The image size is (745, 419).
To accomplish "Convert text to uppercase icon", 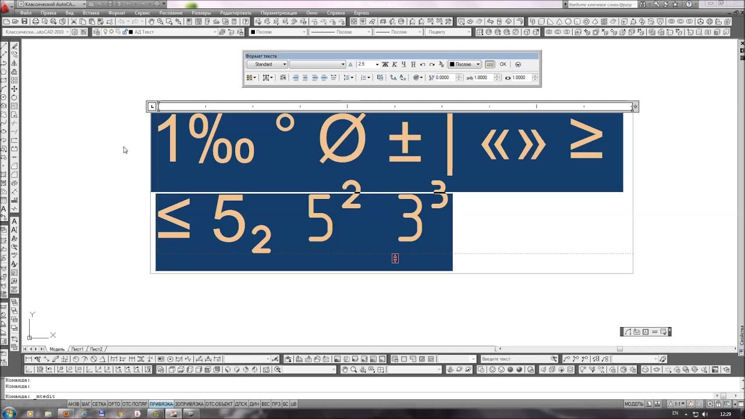I will 393,77.
